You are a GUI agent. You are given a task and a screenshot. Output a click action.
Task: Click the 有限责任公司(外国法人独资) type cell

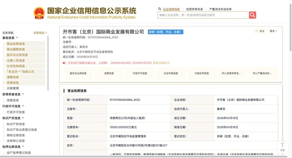coord(138,118)
